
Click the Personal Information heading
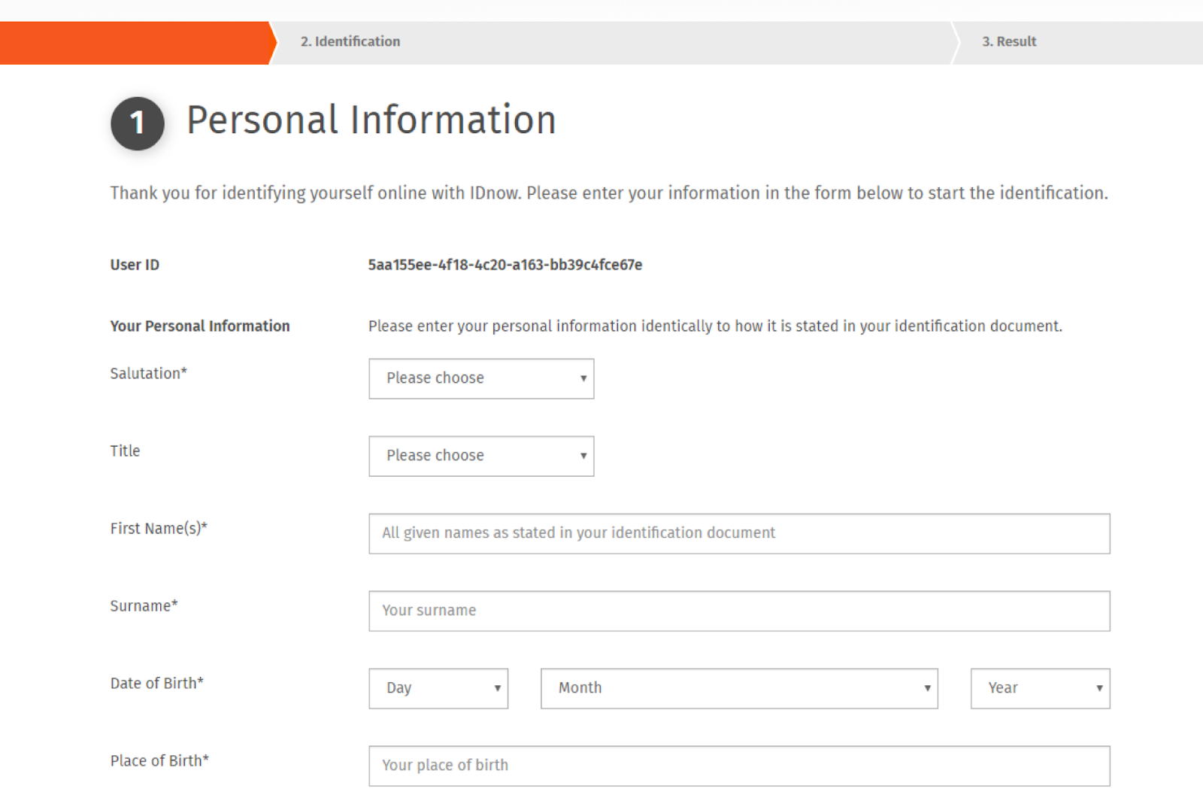(x=371, y=120)
